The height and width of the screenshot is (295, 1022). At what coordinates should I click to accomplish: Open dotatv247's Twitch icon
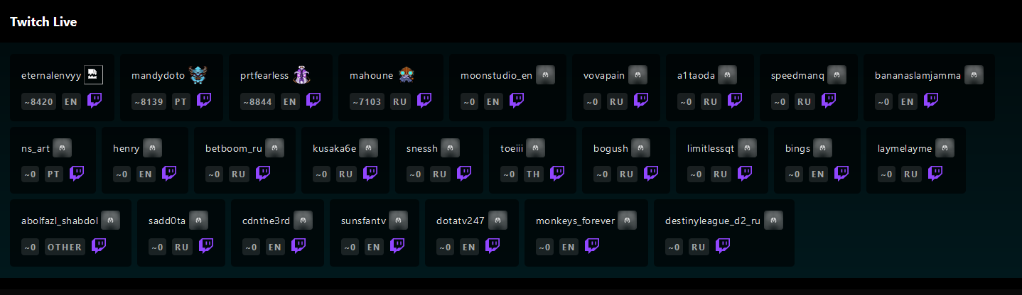click(493, 245)
